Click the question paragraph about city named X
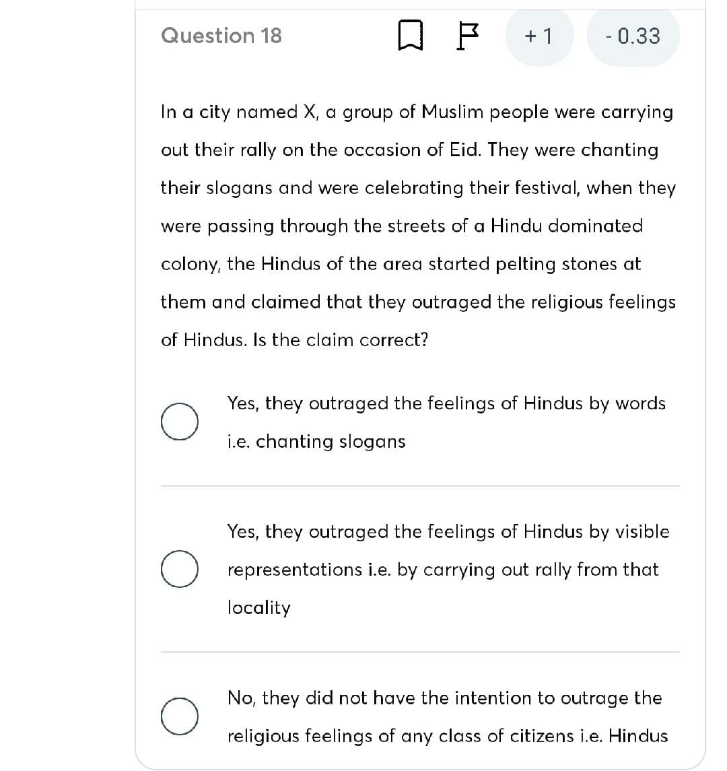This screenshot has width=727, height=771. click(418, 226)
